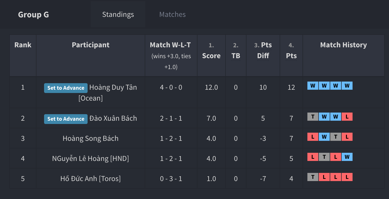
Task: Click Hoàng Song Bách's win badge
Action: pyautogui.click(x=324, y=137)
